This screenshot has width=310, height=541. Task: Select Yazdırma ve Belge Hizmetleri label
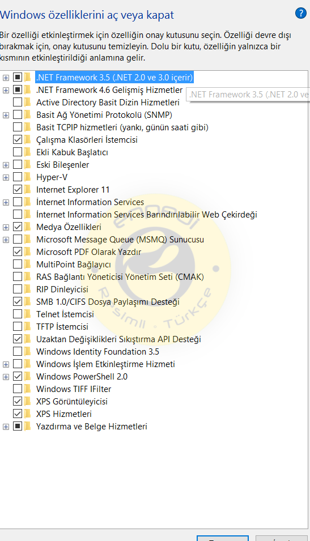tap(92, 427)
